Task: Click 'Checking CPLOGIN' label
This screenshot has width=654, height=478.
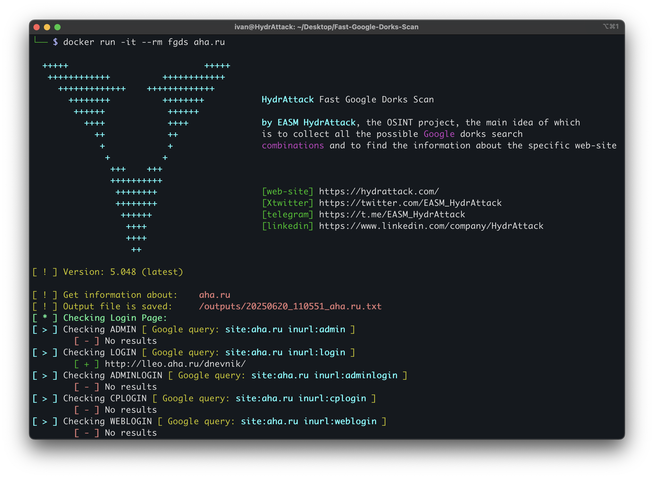Action: click(x=105, y=398)
